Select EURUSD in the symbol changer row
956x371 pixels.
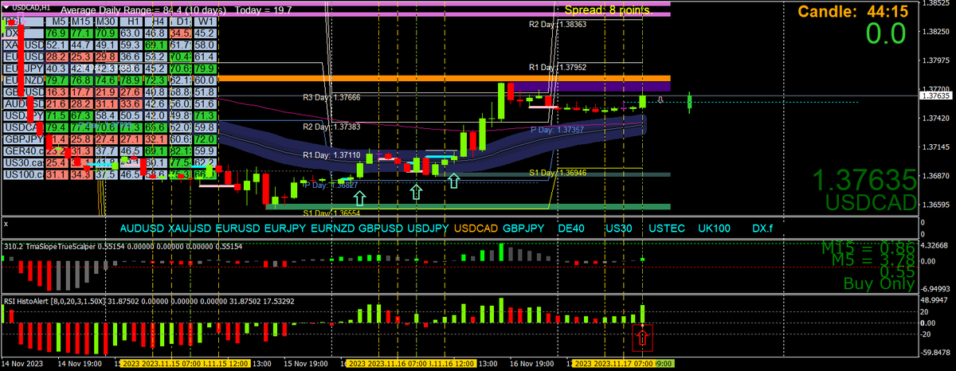pos(237,228)
